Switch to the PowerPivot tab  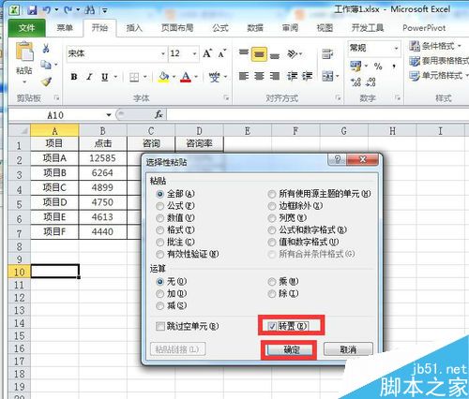[424, 28]
